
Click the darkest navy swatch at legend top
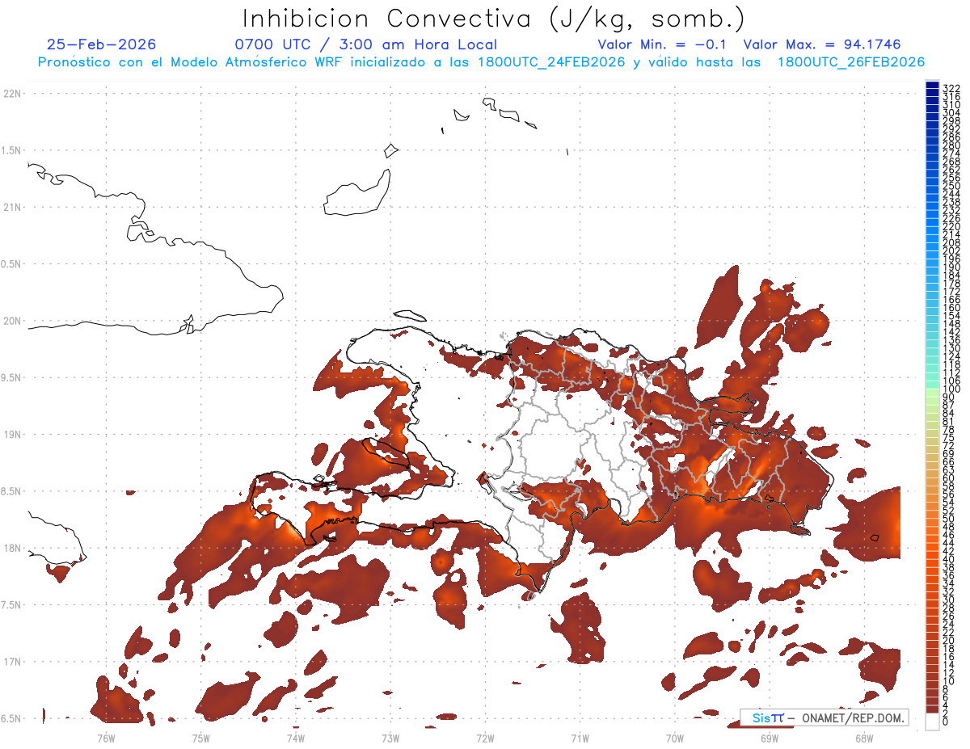[x=932, y=85]
